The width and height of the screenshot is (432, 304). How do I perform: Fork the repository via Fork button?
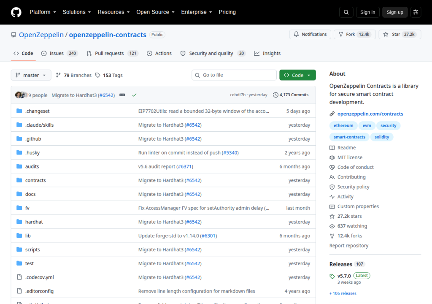tap(354, 34)
